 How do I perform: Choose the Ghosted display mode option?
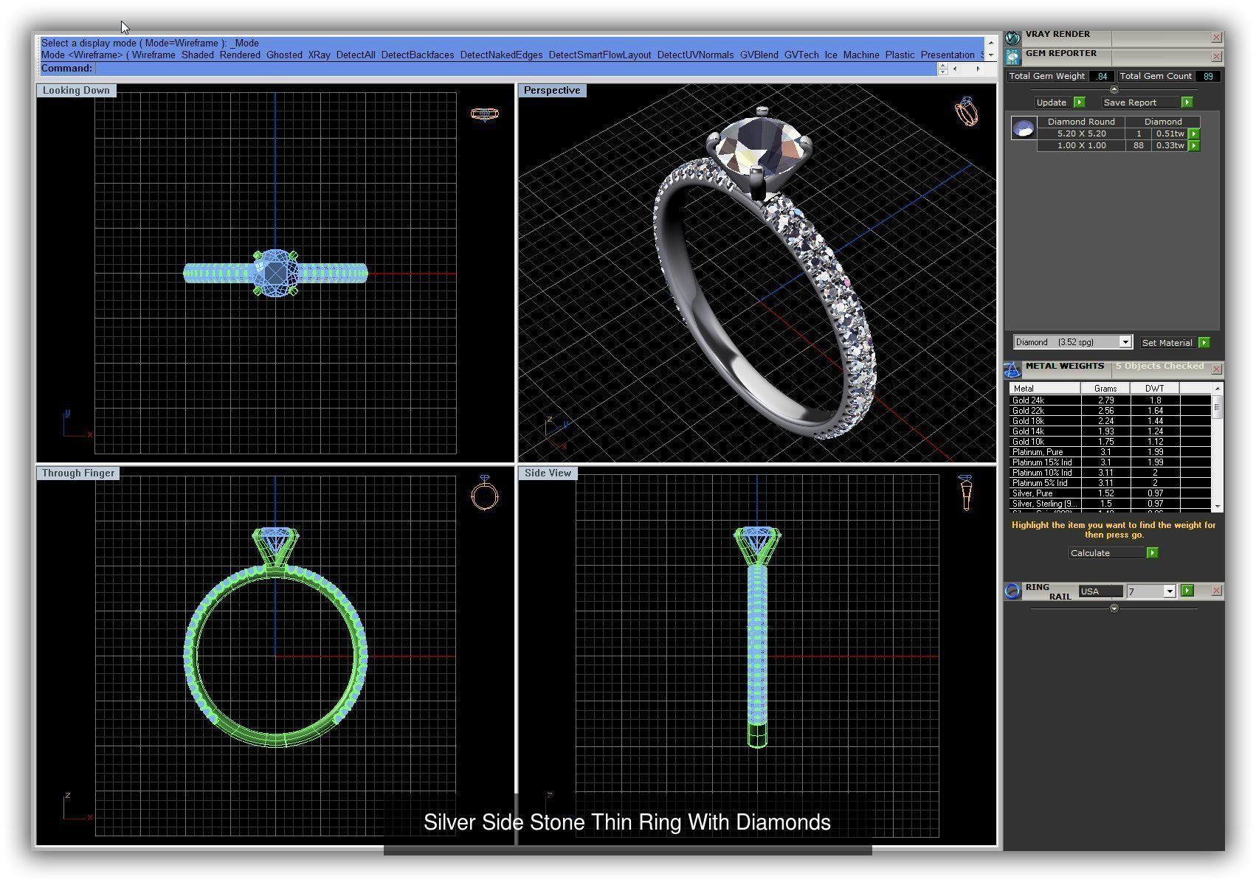(284, 55)
